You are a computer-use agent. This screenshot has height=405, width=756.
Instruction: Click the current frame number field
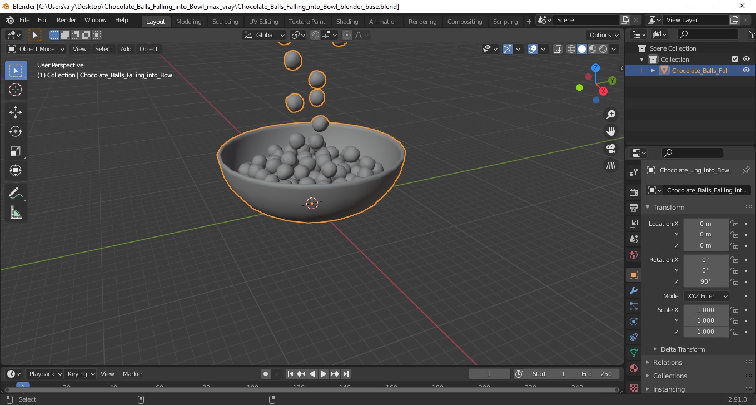(489, 374)
